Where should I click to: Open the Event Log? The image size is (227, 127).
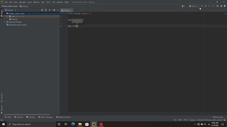218,117
